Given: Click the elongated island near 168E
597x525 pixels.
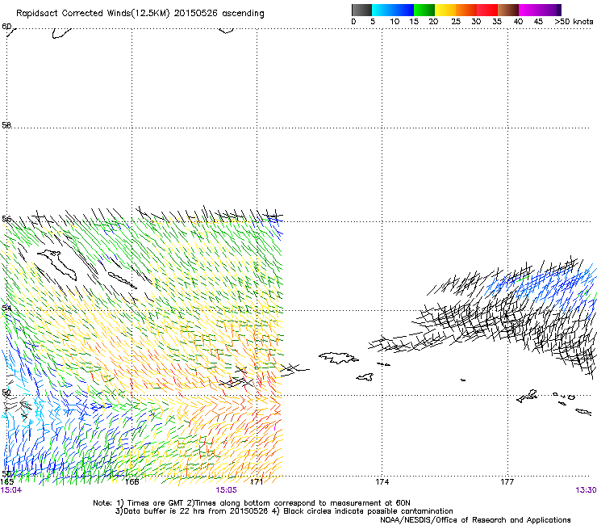Looking at the screenshot, I should pos(122,280).
